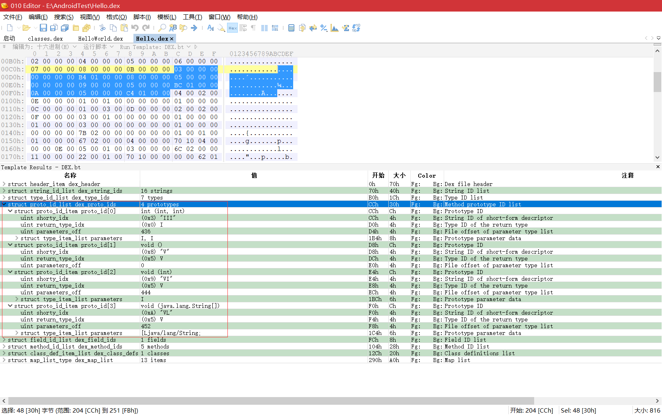Toggle the Hex edit mode button
The height and width of the screenshot is (415, 662).
[233, 28]
